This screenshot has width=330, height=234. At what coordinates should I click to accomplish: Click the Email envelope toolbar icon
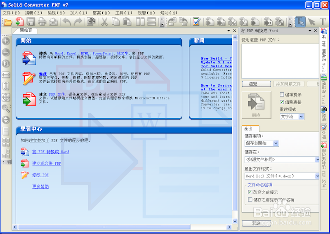click(54, 22)
